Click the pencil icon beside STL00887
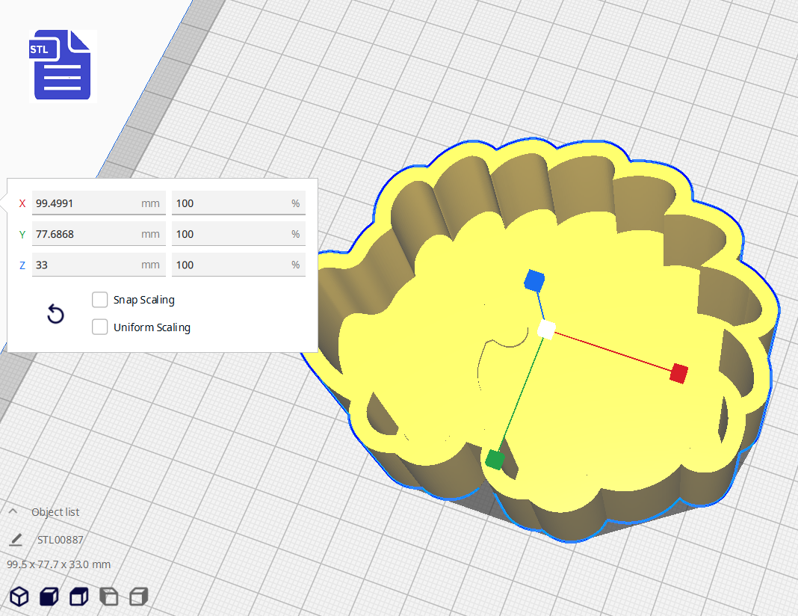This screenshot has width=798, height=616. (x=16, y=540)
